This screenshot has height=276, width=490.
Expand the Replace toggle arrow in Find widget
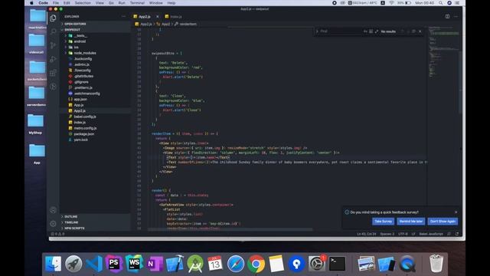tap(317, 31)
